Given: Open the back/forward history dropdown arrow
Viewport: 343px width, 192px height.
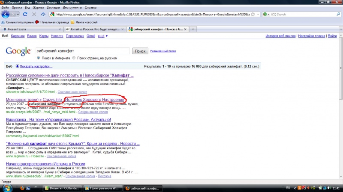Looking at the screenshot, I should click(18, 15).
